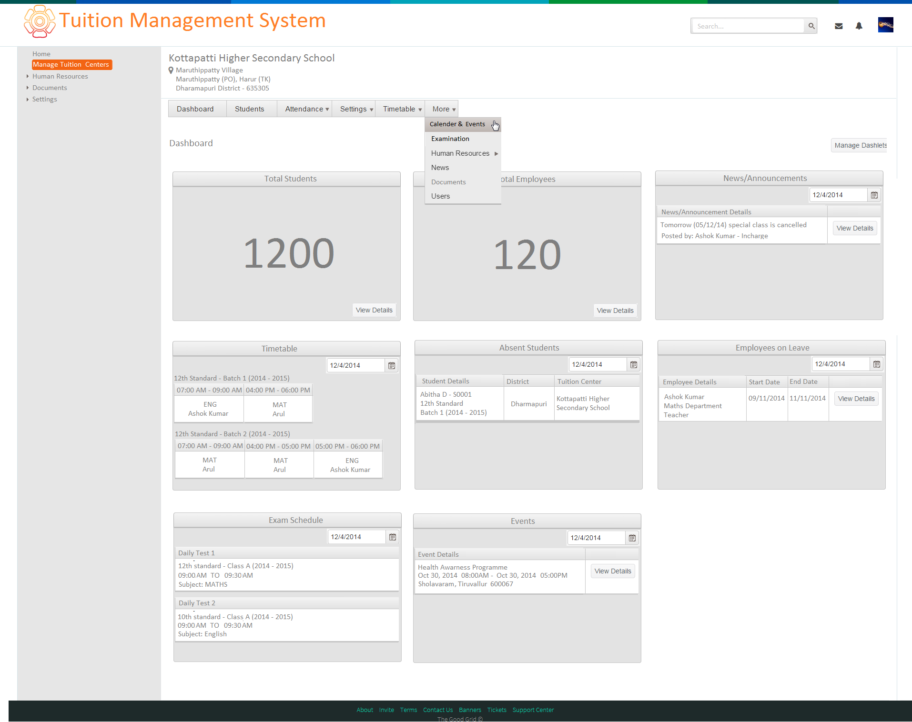Open Absent Students calendar picker icon
912x722 pixels.
point(633,364)
